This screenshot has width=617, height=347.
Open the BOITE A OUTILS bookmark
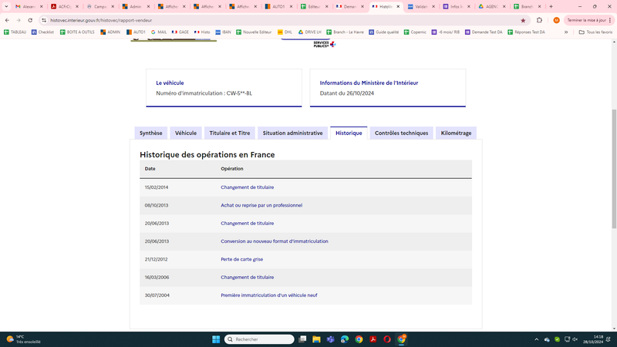77,32
